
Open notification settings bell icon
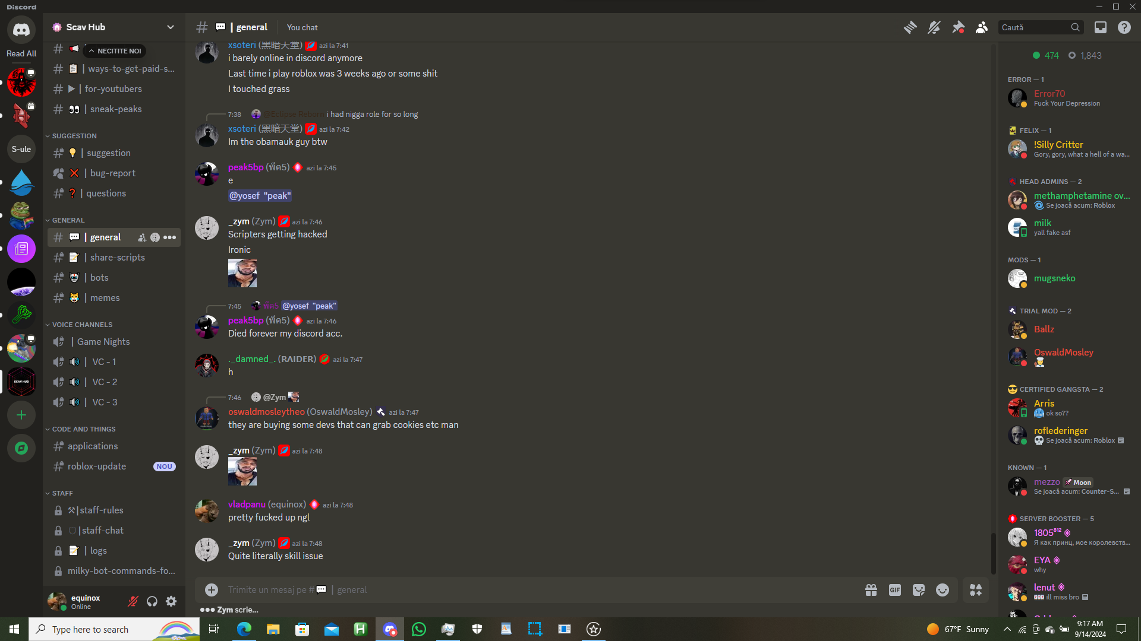(x=934, y=27)
